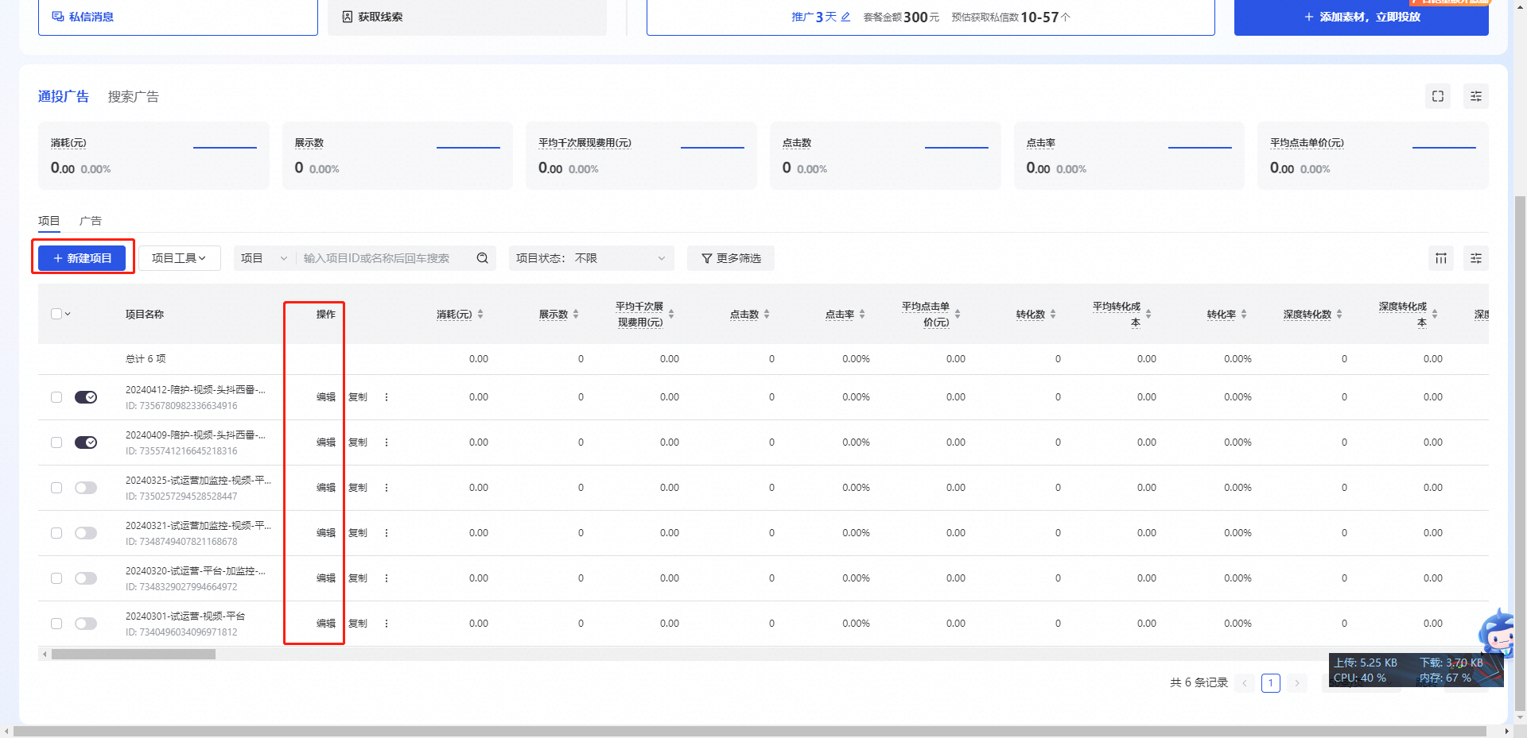Open more options for project 20240412
1527x738 pixels.
pos(387,397)
